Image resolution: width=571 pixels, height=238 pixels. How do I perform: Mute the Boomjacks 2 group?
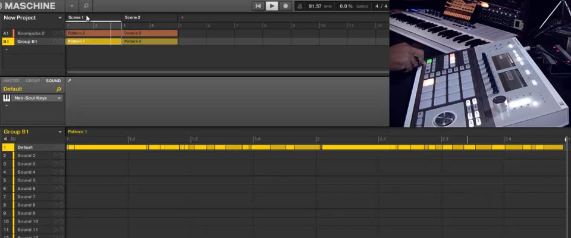pos(55,33)
